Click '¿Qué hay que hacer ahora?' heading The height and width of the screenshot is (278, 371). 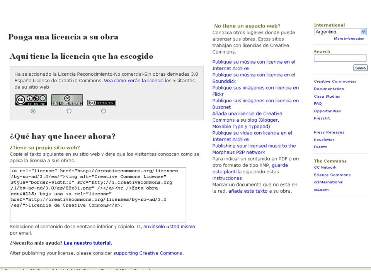(x=63, y=136)
